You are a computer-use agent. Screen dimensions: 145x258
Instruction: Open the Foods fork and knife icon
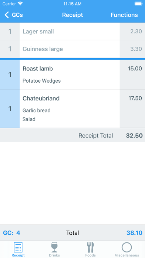91,247
